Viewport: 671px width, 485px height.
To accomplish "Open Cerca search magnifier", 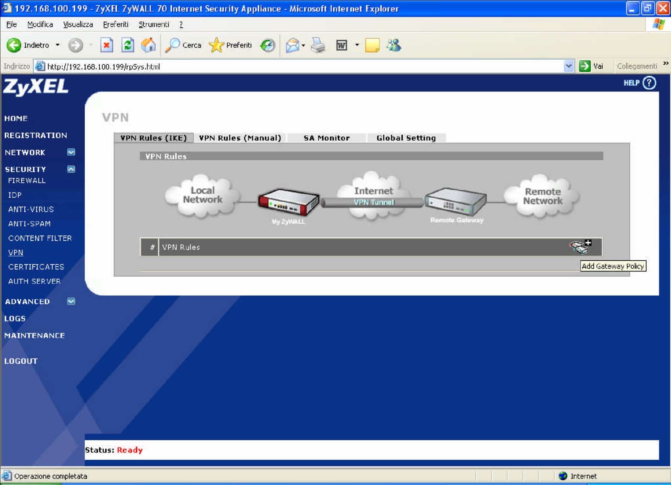I will point(173,45).
